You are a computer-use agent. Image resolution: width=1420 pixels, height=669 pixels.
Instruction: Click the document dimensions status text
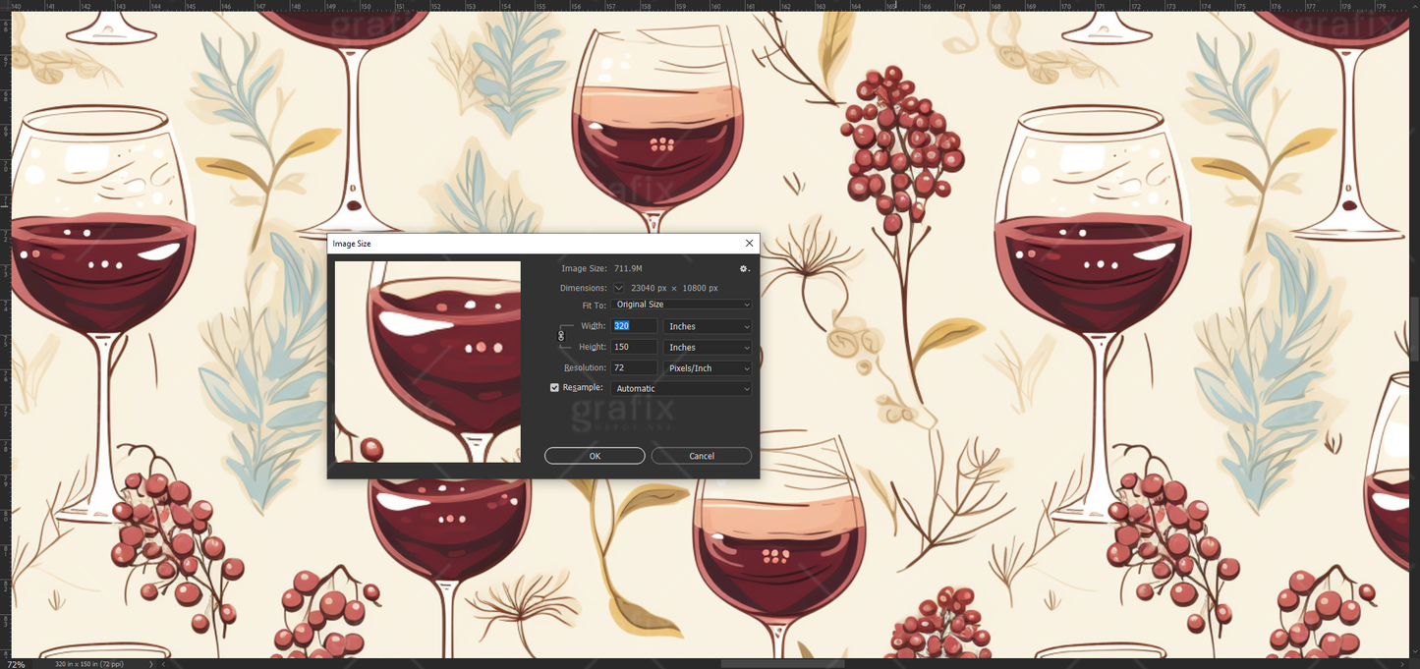coord(88,664)
